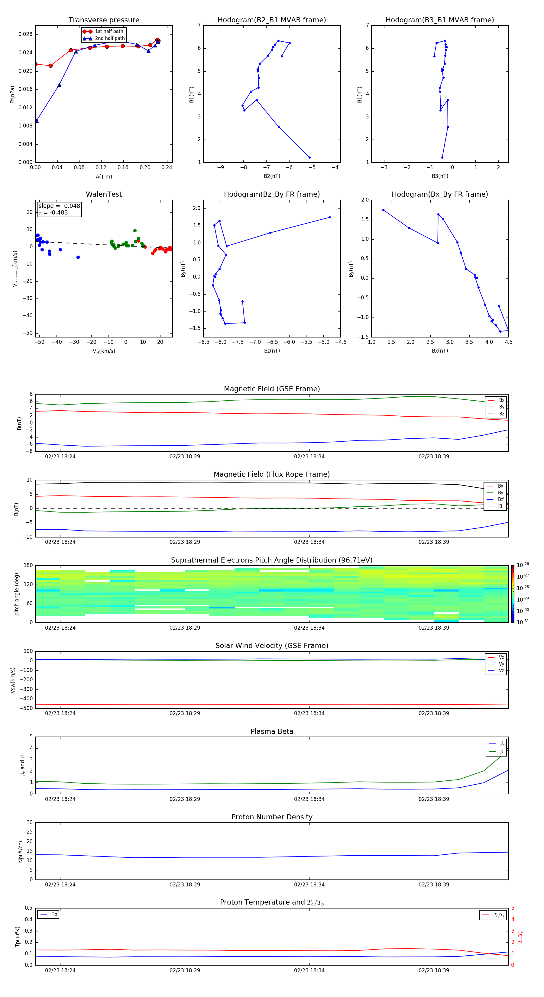Click the 'WalenTest' plot title
This screenshot has height=997, width=544.
coord(104,194)
